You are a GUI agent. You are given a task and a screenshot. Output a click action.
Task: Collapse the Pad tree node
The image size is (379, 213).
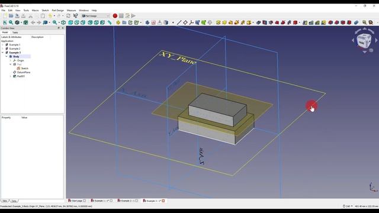[11, 64]
